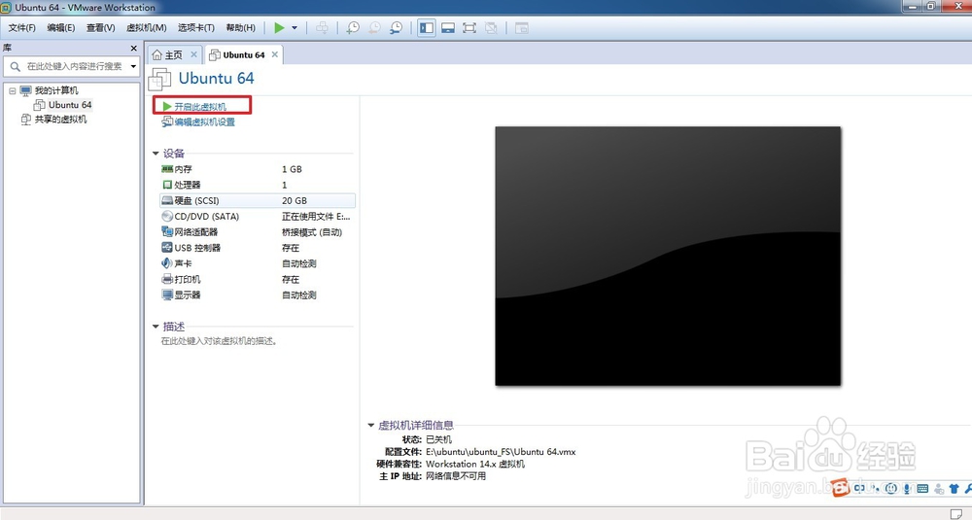Open the 编辑(E) menu
The width and height of the screenshot is (972, 520).
coord(60,28)
